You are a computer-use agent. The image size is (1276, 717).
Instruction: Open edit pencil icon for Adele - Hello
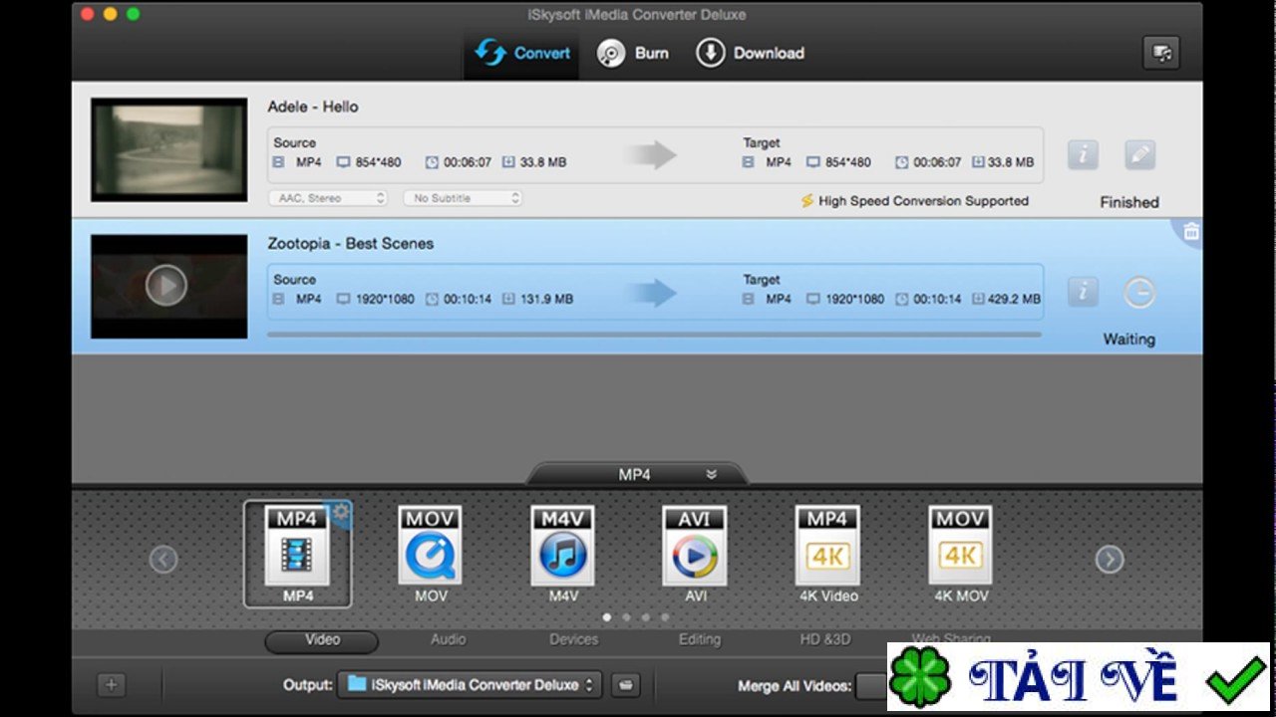coord(1139,155)
